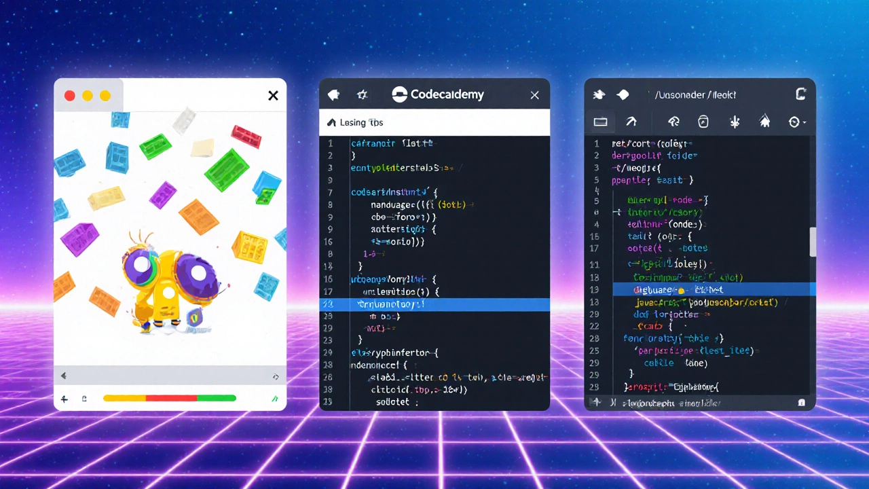Open the circular icon dropdown in right toolbar
The height and width of the screenshot is (489, 869).
(797, 122)
